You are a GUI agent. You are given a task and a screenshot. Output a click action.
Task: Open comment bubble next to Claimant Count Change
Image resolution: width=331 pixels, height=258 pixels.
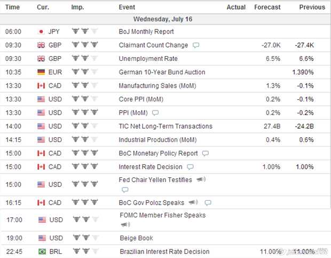(x=196, y=45)
